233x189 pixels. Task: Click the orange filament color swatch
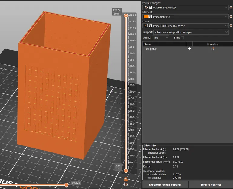click(x=146, y=17)
